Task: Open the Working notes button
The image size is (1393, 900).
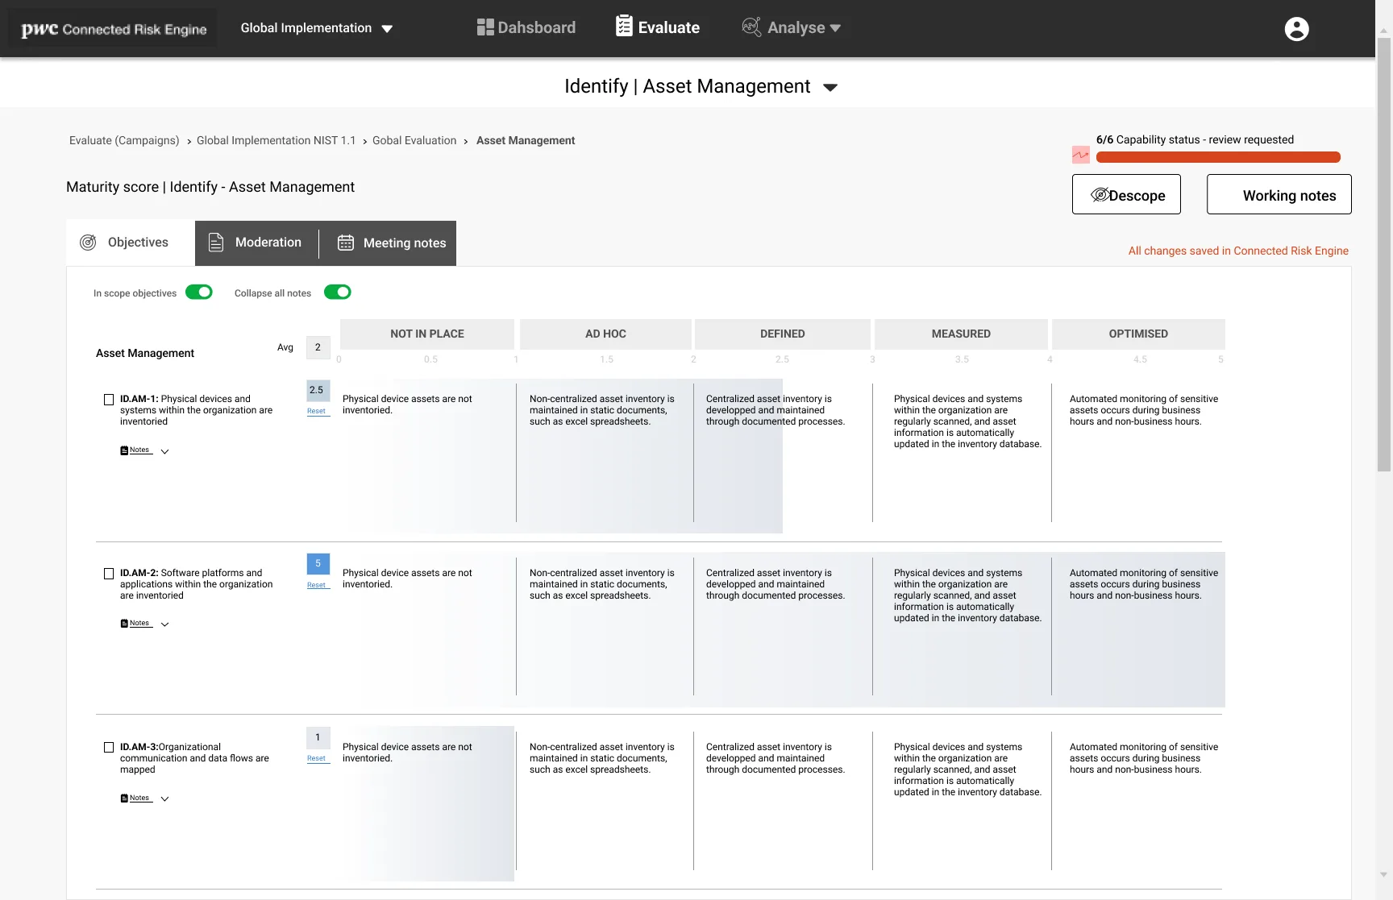Action: tap(1279, 194)
